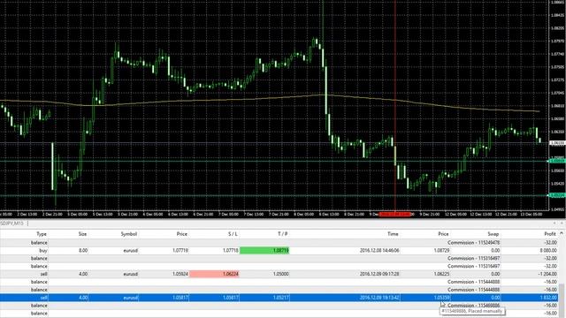Select the USDJPY,M15 chart tab
The image size is (566, 318).
(11, 223)
